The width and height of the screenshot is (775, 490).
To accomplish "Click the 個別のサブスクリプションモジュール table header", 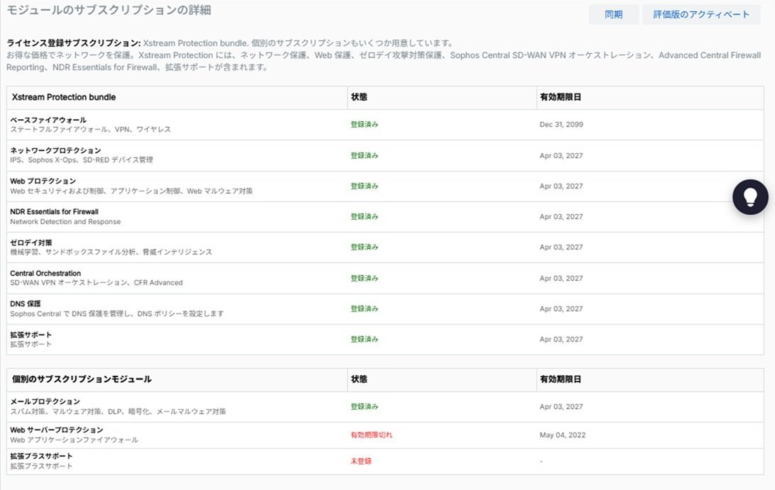I will (x=82, y=379).
